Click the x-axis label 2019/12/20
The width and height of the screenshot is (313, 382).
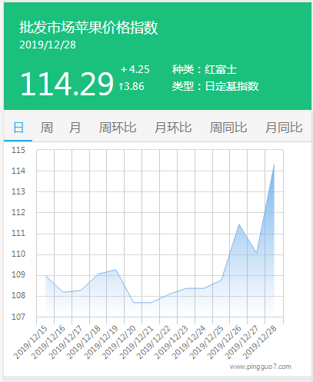pyautogui.click(x=119, y=342)
